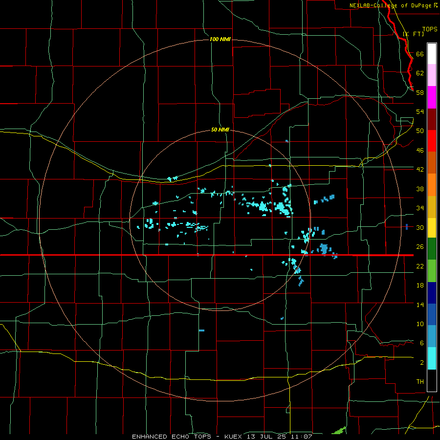Select the light orange legend swatch
The height and width of the screenshot is (440, 440).
tap(432, 185)
